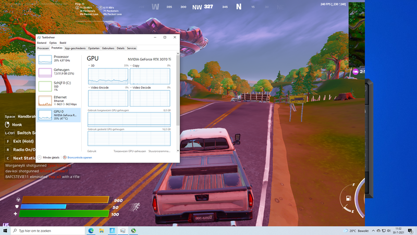Go to the Gebruikers tab
This screenshot has width=417, height=235.
point(108,48)
